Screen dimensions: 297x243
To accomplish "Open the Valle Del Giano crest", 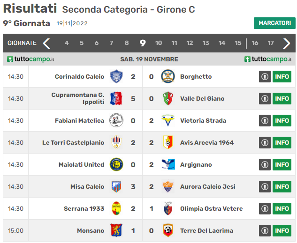I will pos(168,98).
